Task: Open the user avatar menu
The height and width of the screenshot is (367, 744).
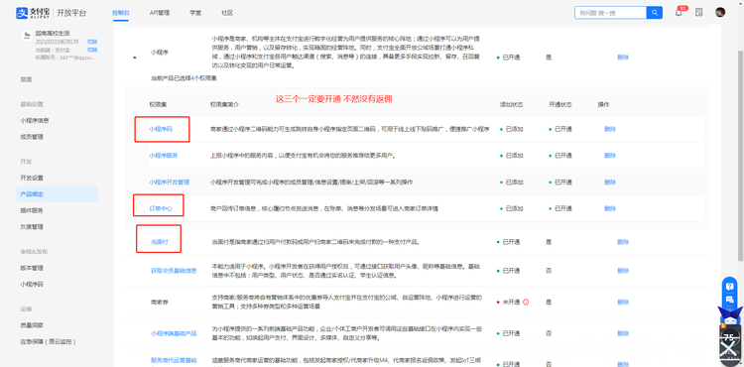Action: pos(720,13)
